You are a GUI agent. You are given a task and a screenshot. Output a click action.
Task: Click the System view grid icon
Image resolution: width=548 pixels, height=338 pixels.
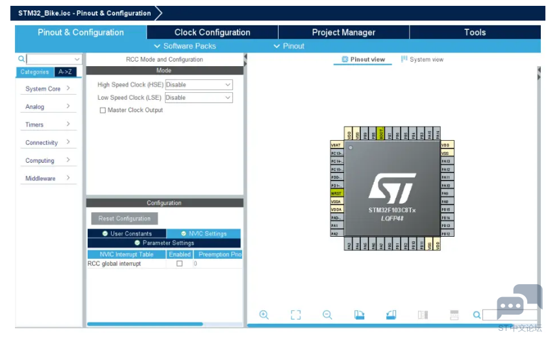pyautogui.click(x=404, y=59)
